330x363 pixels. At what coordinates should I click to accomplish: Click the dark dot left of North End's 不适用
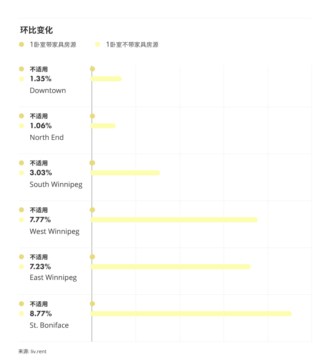click(x=22, y=116)
